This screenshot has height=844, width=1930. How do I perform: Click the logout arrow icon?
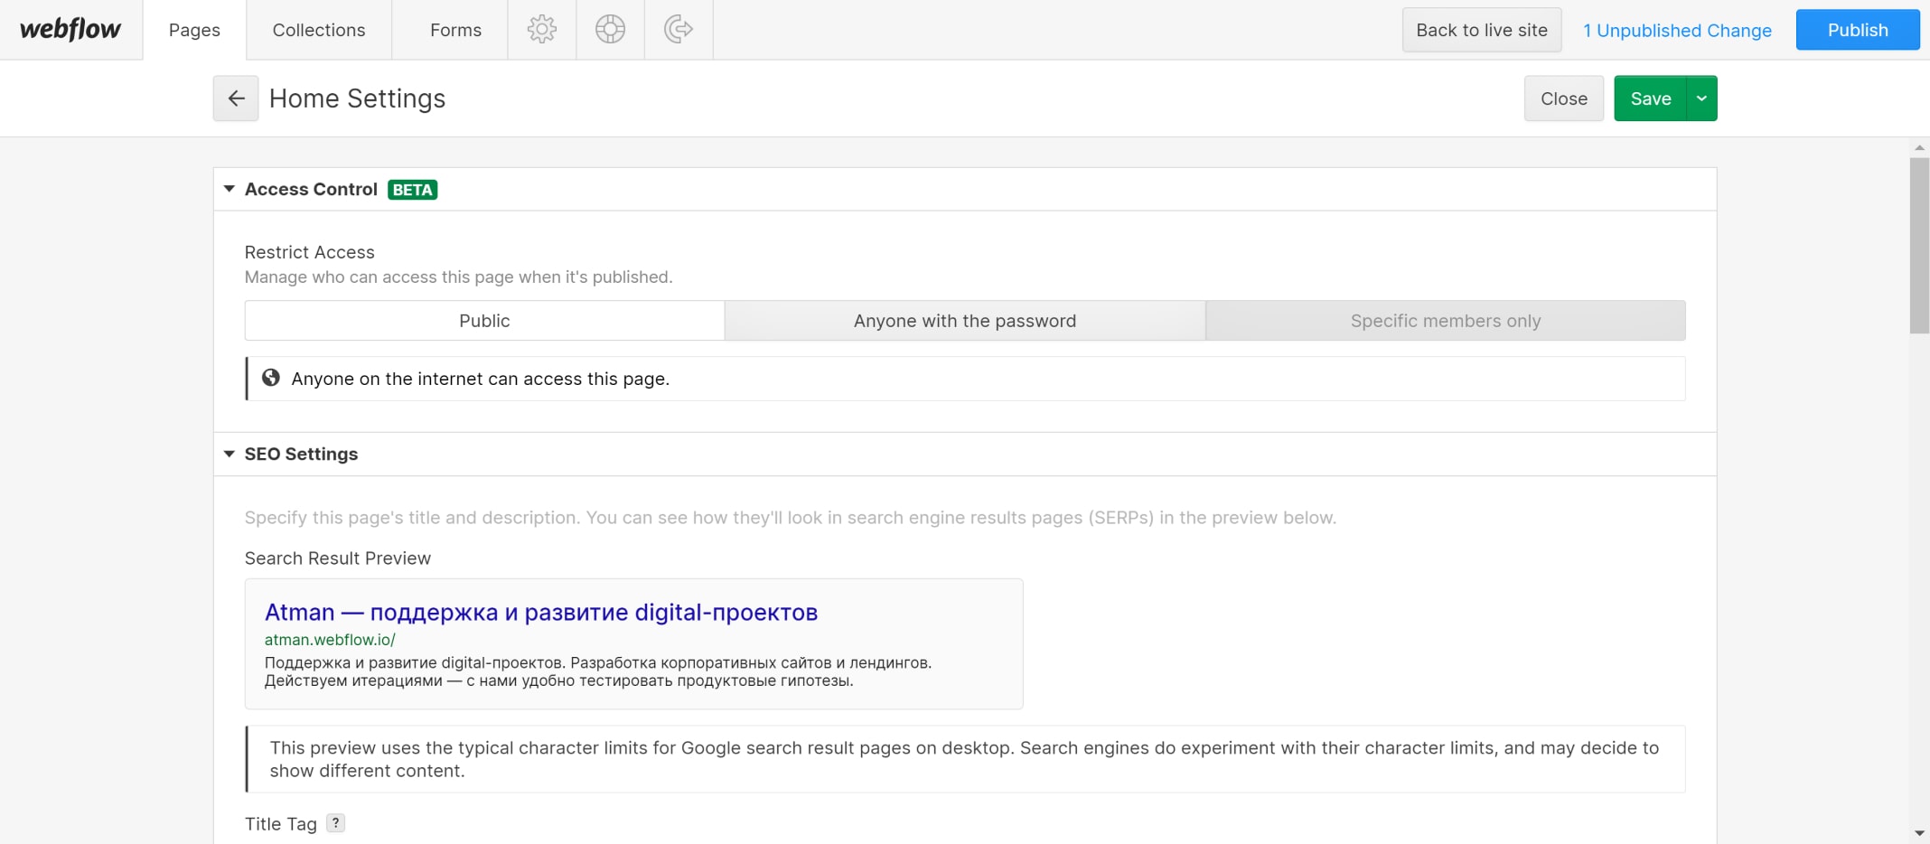679,30
